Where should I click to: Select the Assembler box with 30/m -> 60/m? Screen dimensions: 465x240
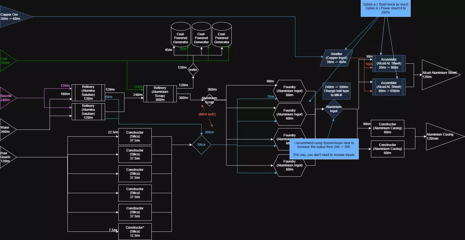coord(389,63)
